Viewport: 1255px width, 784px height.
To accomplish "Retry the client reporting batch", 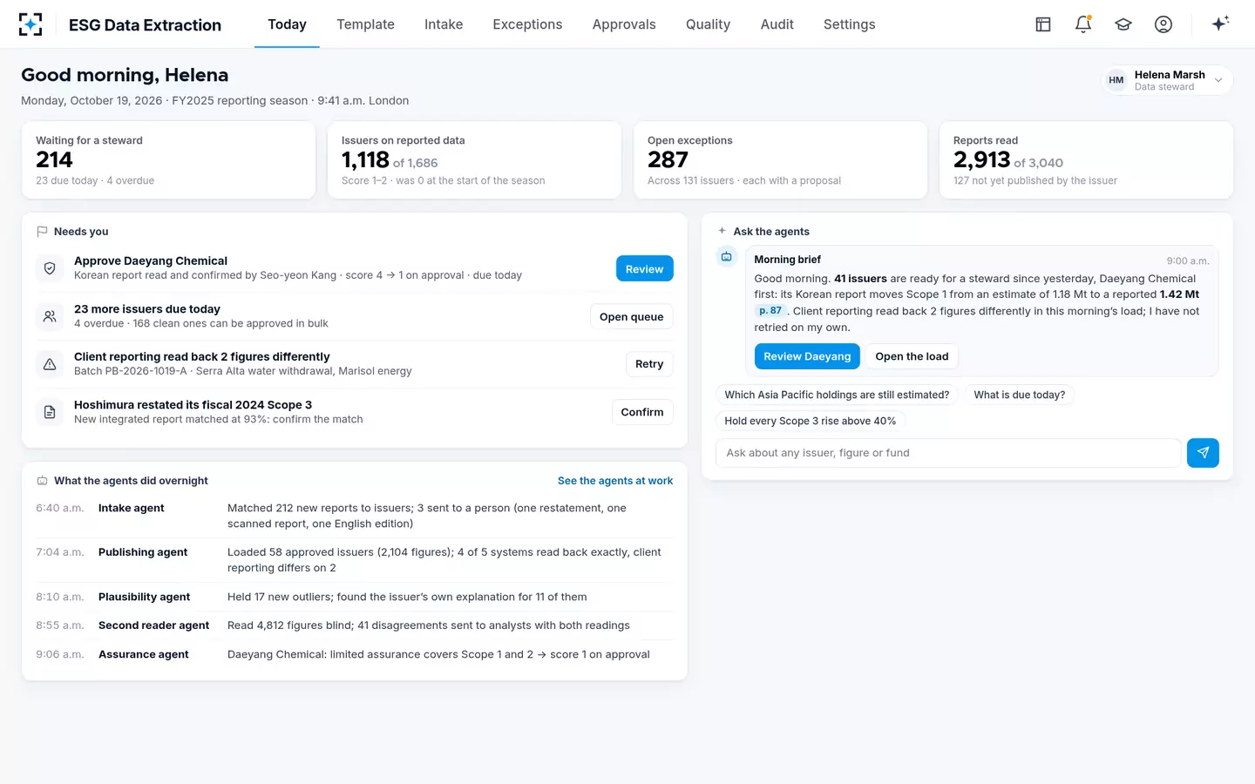I will coord(649,364).
